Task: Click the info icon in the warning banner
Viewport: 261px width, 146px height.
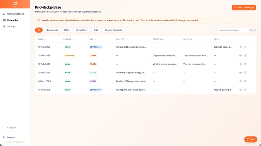Action: pos(39,20)
